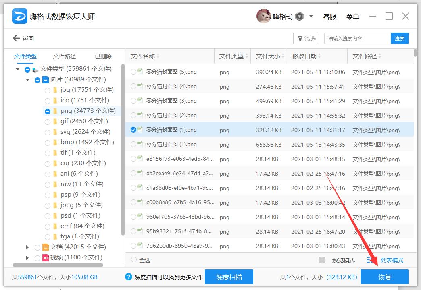The height and width of the screenshot is (290, 421).
Task: Expand the 文档 tree node
Action: 27,247
